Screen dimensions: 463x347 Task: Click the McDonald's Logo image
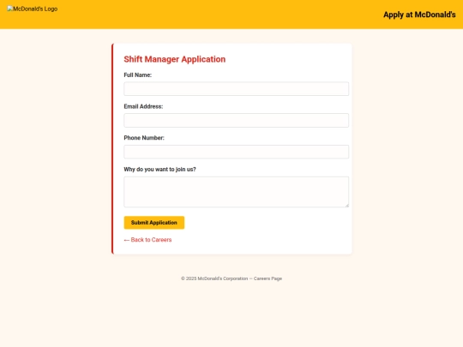coord(33,9)
